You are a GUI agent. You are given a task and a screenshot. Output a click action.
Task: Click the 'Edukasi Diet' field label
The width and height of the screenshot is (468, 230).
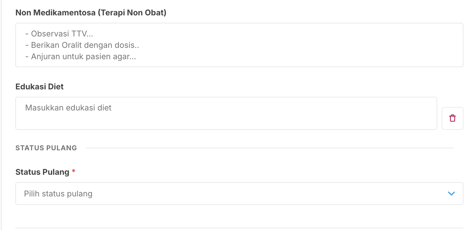[39, 87]
